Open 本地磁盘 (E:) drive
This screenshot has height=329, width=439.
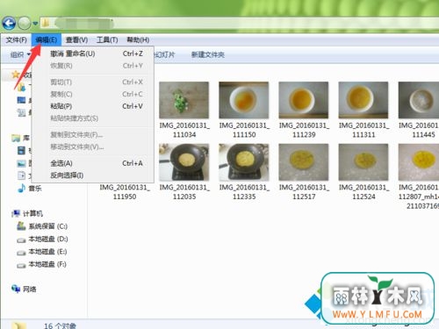click(x=47, y=252)
